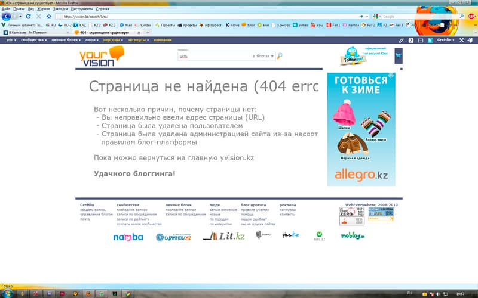Click into the URL address bar
This screenshot has width=478, height=298.
tap(210, 17)
